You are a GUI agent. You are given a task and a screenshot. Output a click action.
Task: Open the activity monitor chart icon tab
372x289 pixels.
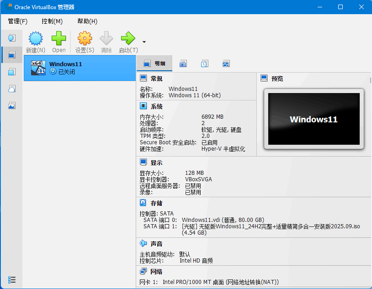pyautogui.click(x=226, y=63)
